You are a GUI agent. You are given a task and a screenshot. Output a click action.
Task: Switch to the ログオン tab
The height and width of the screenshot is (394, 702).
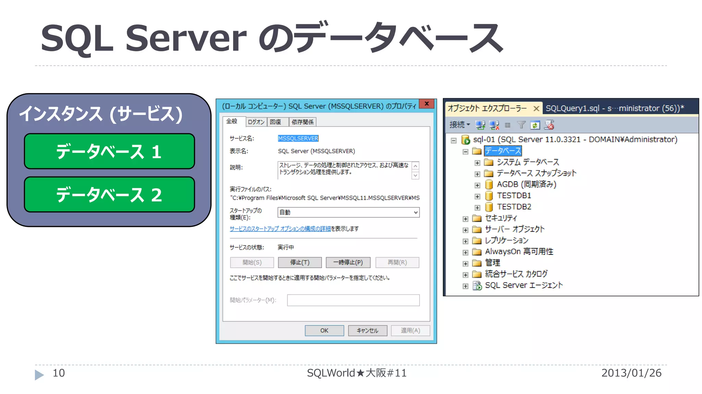(x=256, y=122)
